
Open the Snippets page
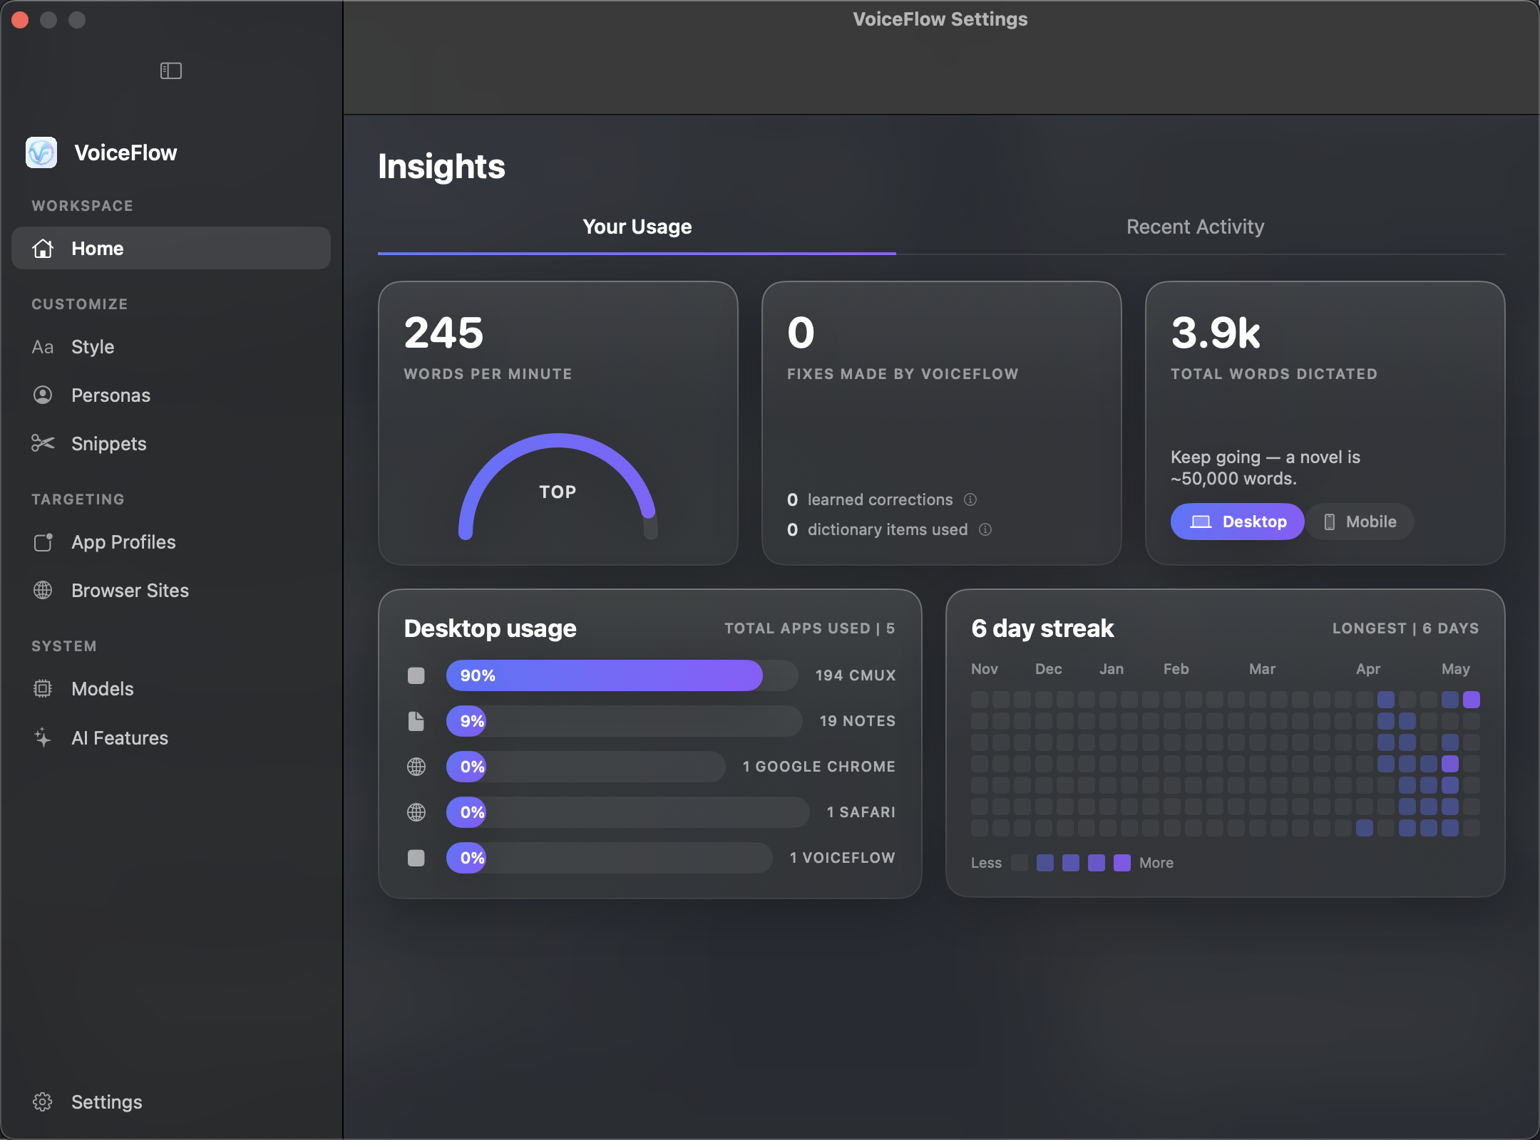pos(171,443)
